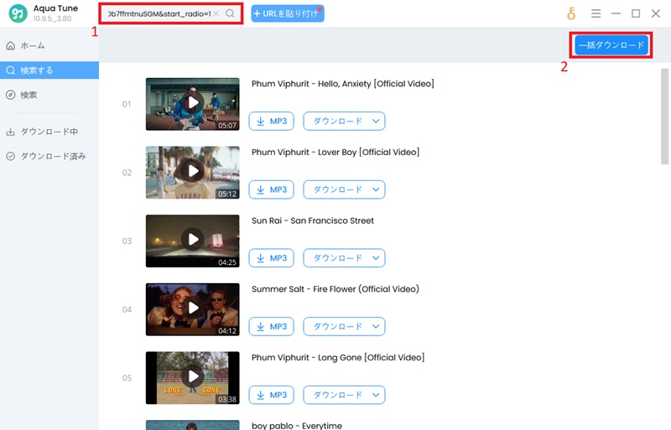Screen dimensions: 671x430
Task: Play the Fire Flower video thumbnail
Action: pyautogui.click(x=193, y=309)
